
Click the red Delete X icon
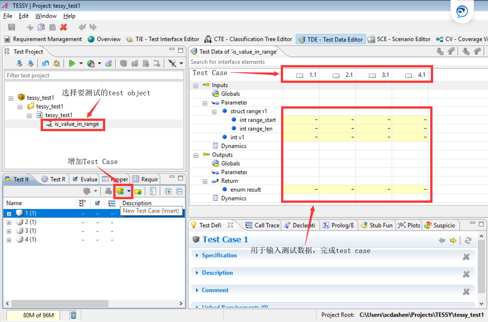[x=64, y=27]
